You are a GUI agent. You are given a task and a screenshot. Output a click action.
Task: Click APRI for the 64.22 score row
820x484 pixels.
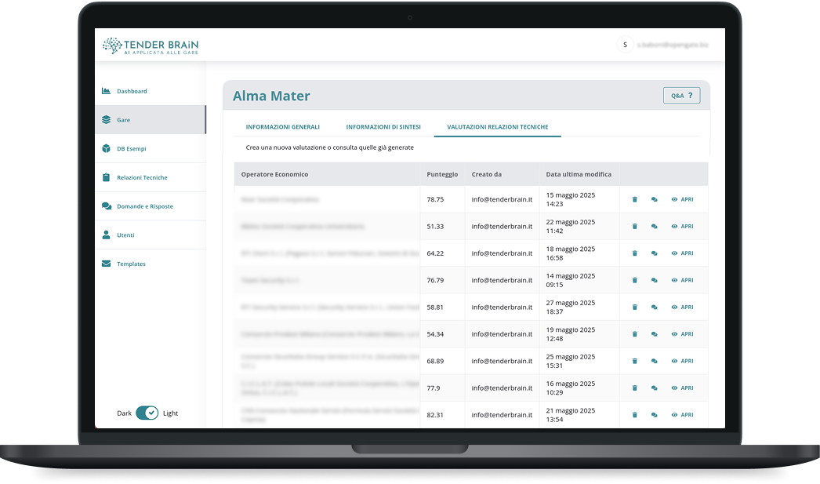coord(682,253)
